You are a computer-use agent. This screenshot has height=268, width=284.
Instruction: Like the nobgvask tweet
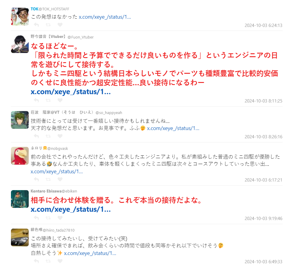point(60,179)
